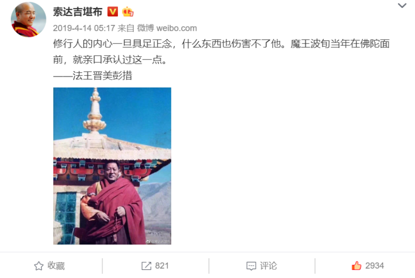Image resolution: width=415 pixels, height=278 pixels.
Task: Click the crown membership badge icon
Action: click(x=127, y=11)
